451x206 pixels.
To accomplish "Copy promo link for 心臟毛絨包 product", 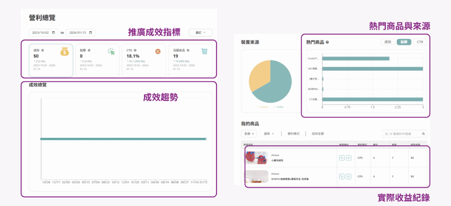I will [341, 157].
